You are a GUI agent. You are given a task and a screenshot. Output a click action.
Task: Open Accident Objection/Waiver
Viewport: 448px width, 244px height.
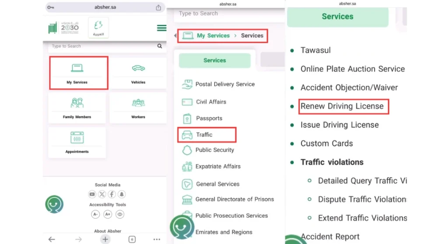tap(349, 87)
